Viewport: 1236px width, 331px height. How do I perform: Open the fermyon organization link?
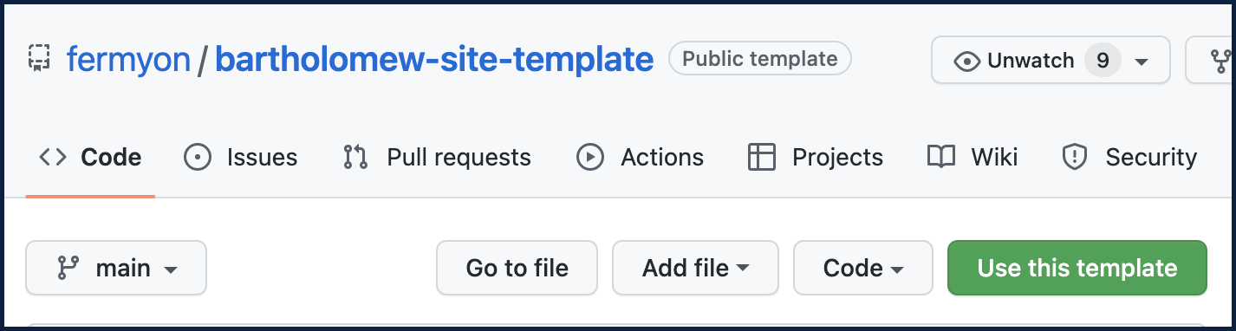pos(127,59)
